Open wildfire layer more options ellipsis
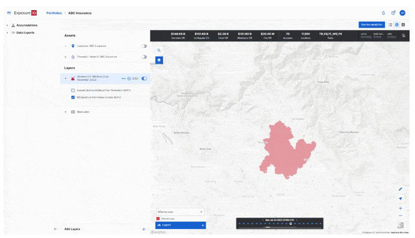 pos(123,79)
